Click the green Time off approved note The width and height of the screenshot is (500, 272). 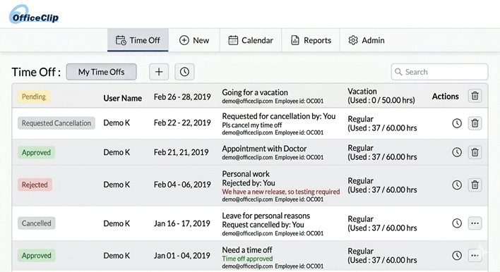click(x=247, y=259)
